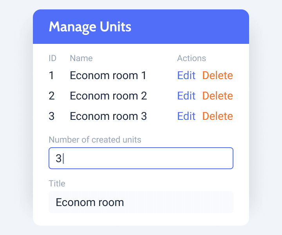
Task: Delete the Econom room 1 unit
Action: pos(217,76)
